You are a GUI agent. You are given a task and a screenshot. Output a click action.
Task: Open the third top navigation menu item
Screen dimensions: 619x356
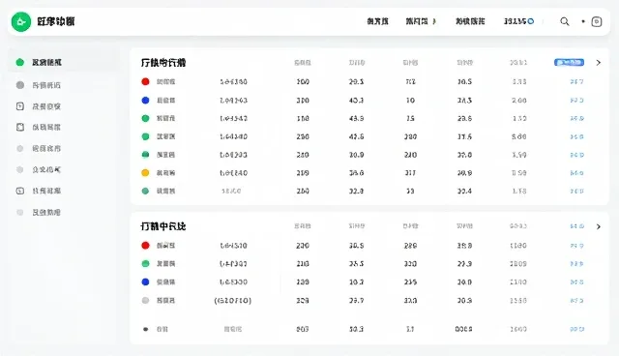pos(470,21)
